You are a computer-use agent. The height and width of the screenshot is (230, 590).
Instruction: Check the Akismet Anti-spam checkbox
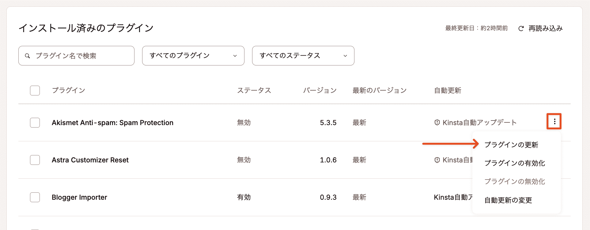point(35,122)
